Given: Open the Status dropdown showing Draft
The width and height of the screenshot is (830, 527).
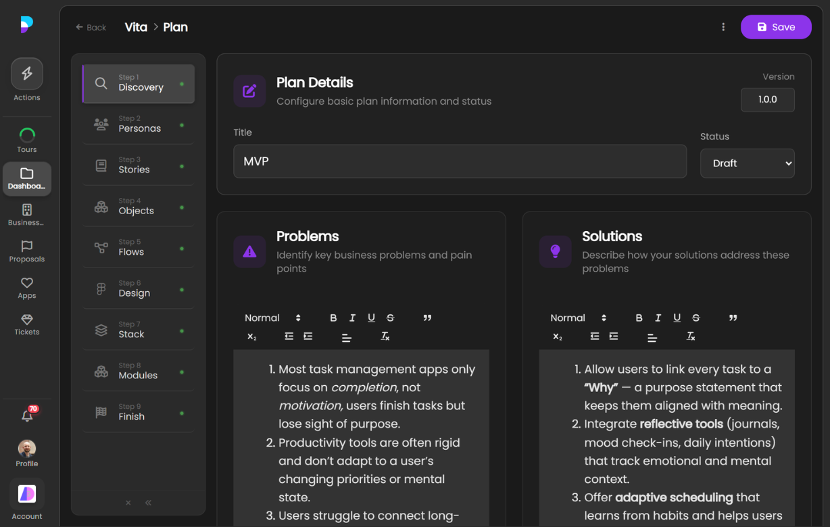Looking at the screenshot, I should [747, 163].
